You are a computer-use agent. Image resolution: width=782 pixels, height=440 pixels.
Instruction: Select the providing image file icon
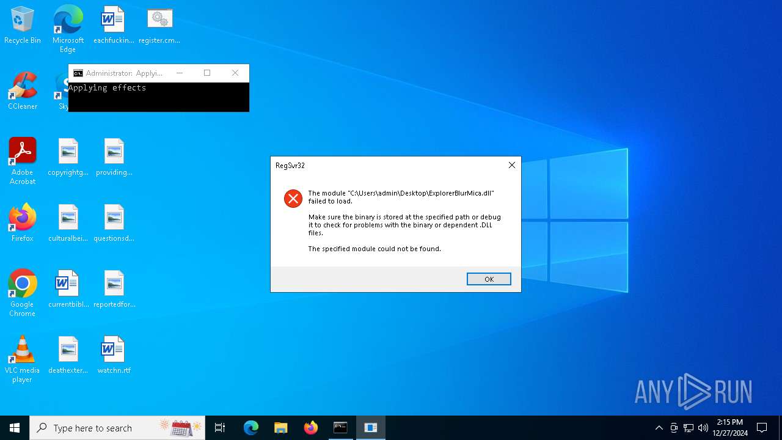[x=114, y=158]
